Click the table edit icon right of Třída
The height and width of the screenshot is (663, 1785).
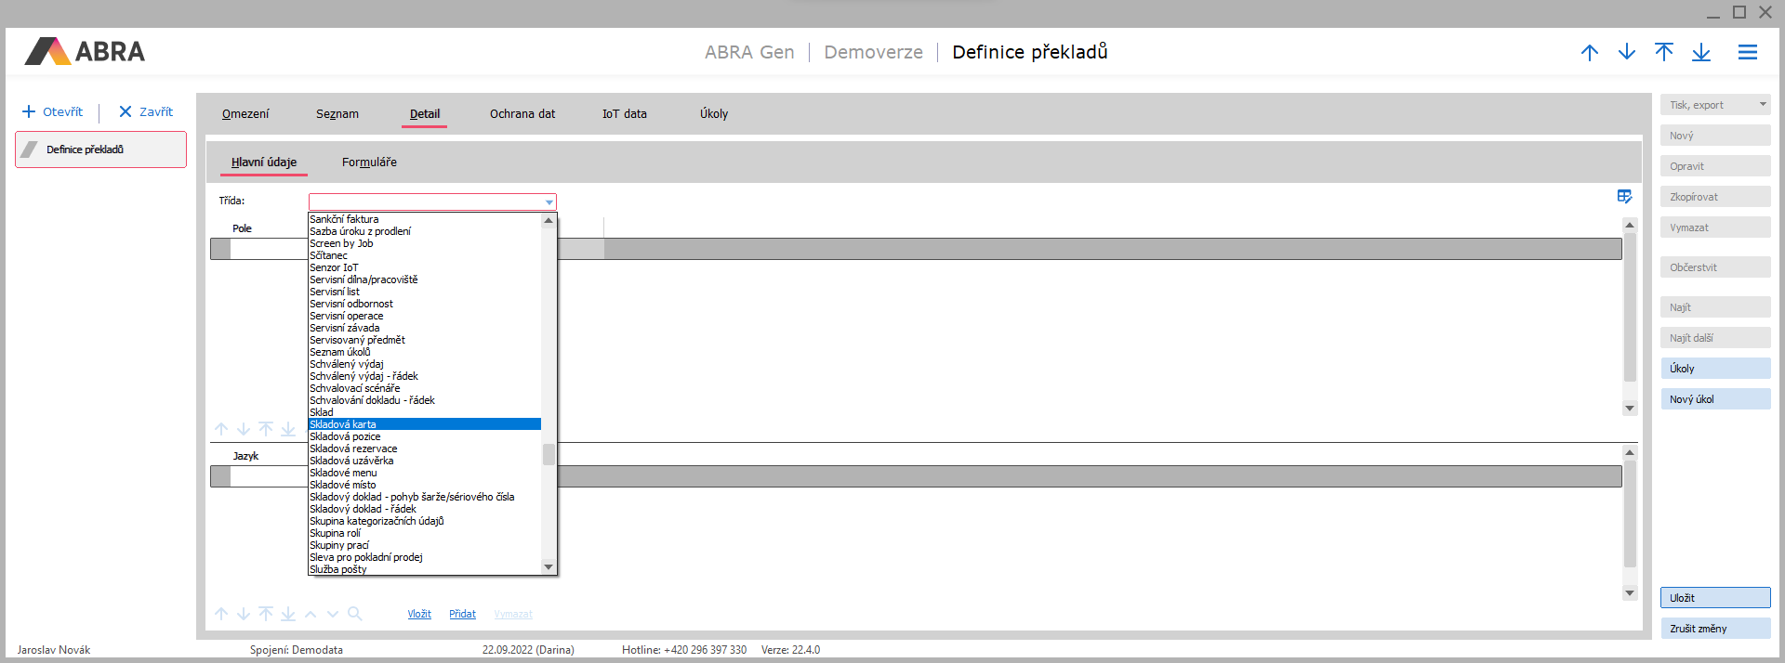(1624, 197)
